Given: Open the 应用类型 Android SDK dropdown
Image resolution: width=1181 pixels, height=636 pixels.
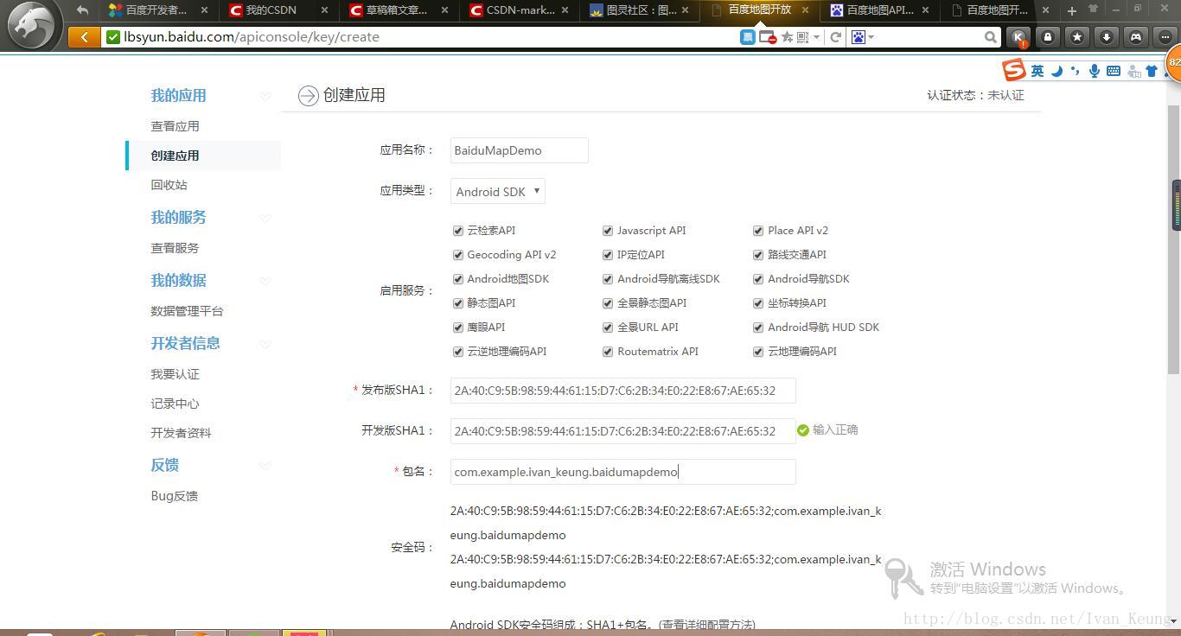Looking at the screenshot, I should click(498, 192).
